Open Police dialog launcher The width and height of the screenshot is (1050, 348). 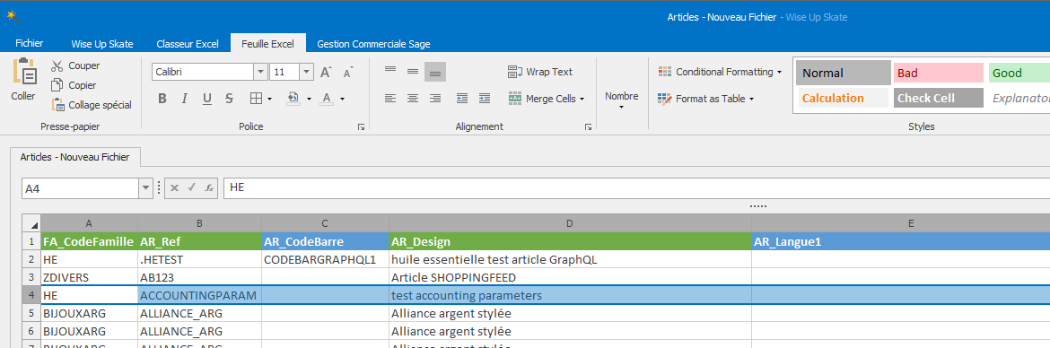pyautogui.click(x=362, y=126)
